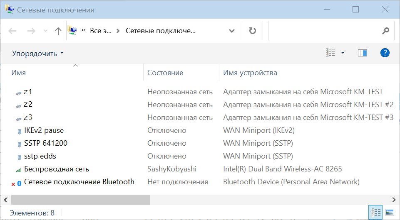
Task: Click the horizontal scrollbar thumb
Action: click(80, 200)
